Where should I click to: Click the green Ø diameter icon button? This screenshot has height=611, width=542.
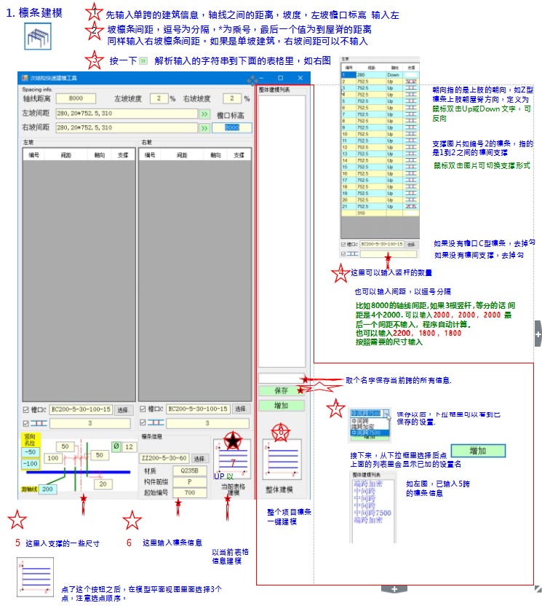click(116, 446)
